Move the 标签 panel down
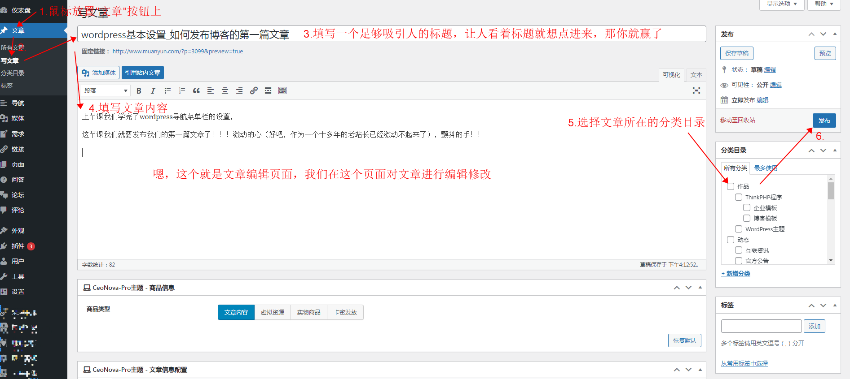The image size is (850, 379). (x=823, y=306)
